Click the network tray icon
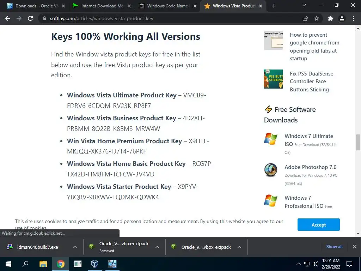Viewport: 361px width, 271px height. coord(307,264)
